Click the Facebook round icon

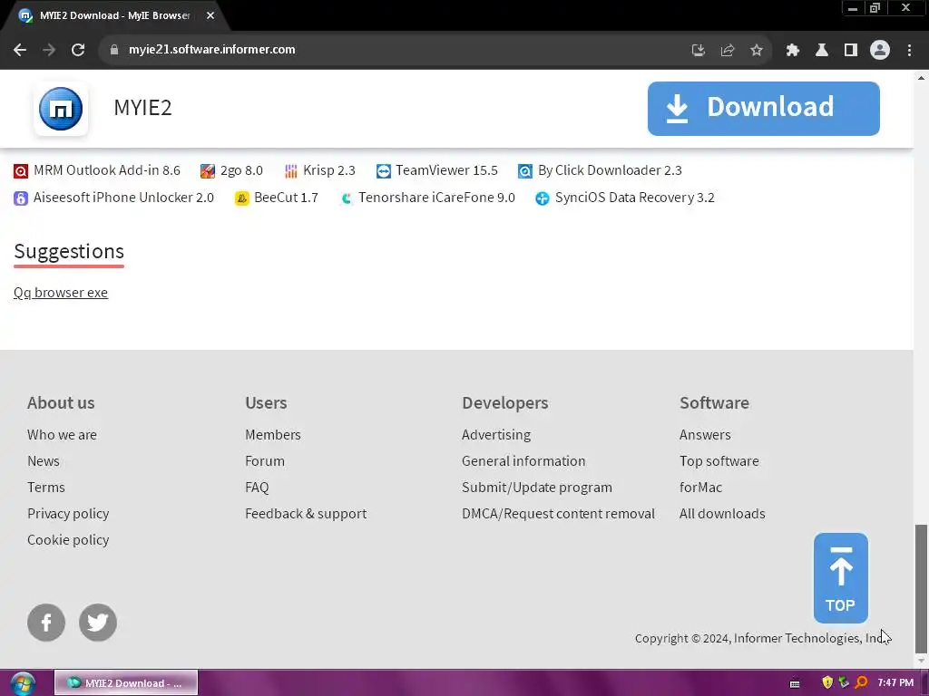(46, 623)
